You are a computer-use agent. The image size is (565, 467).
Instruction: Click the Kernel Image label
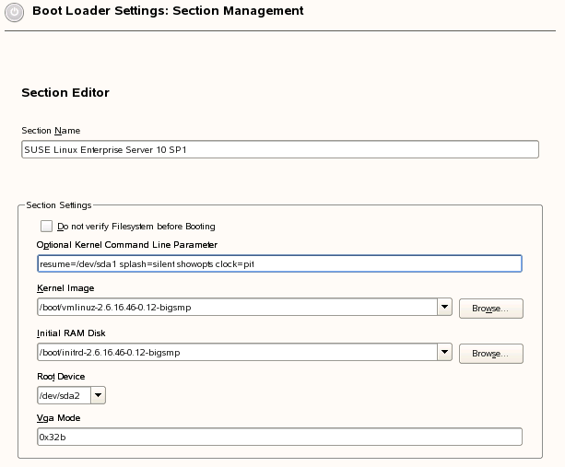[x=65, y=288]
